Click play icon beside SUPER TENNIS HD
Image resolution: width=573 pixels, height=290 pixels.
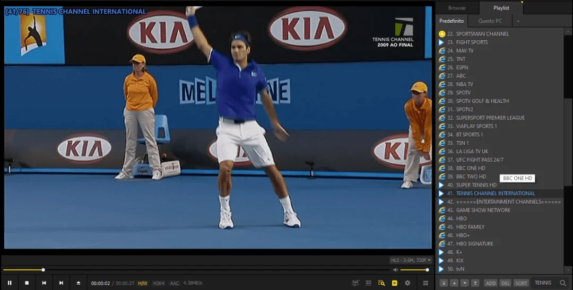tap(442, 185)
